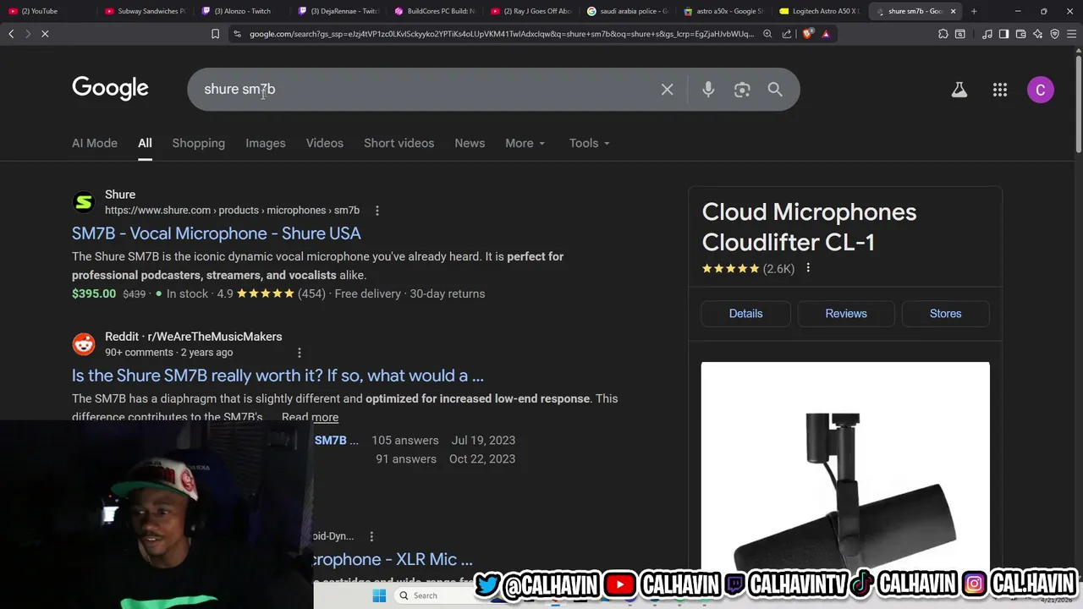This screenshot has height=609, width=1083.
Task: Open the Windows Start button
Action: [x=379, y=595]
